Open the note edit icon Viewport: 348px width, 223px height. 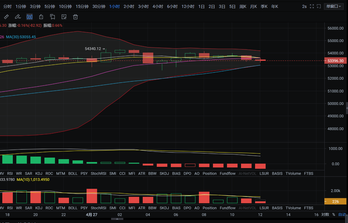coord(64,17)
